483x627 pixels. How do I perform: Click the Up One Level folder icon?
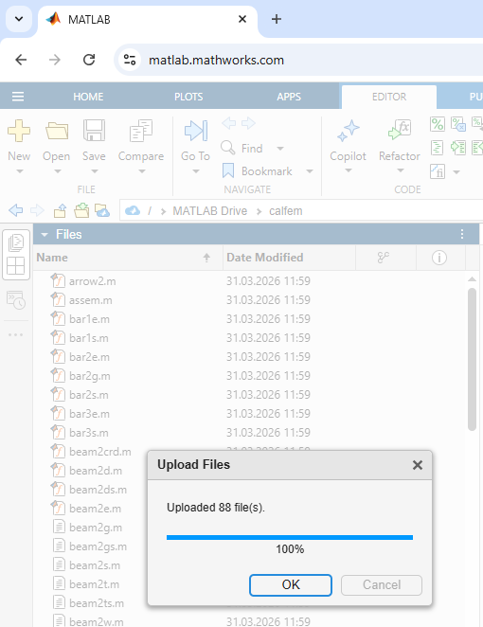(x=60, y=210)
